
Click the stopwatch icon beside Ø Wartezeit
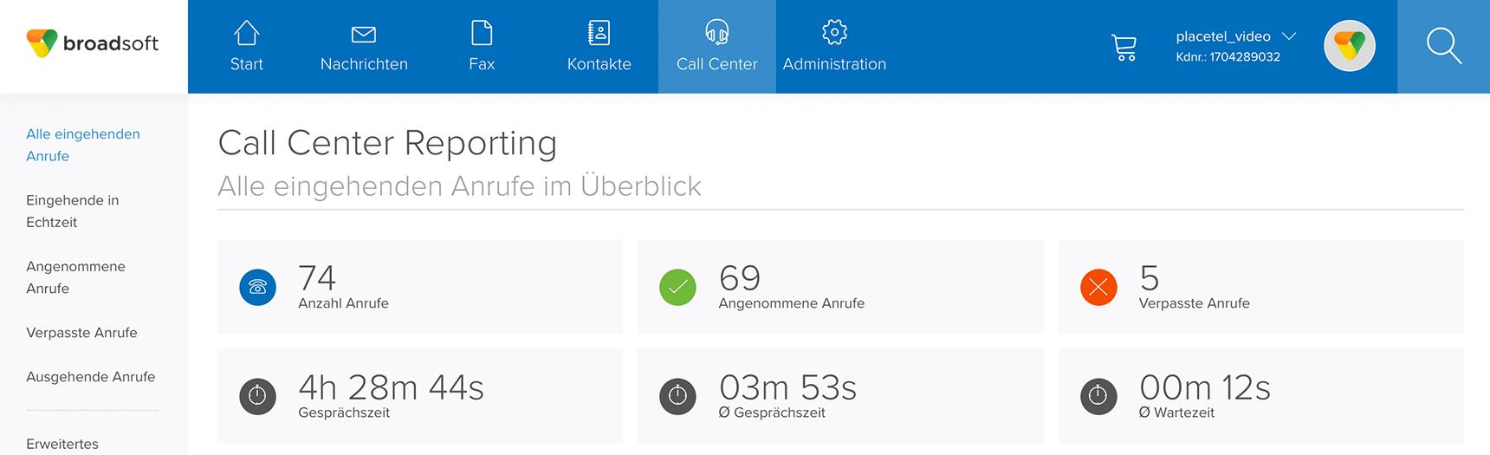[1098, 397]
